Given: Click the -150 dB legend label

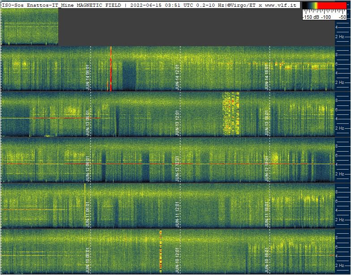Looking at the screenshot, I should point(311,17).
